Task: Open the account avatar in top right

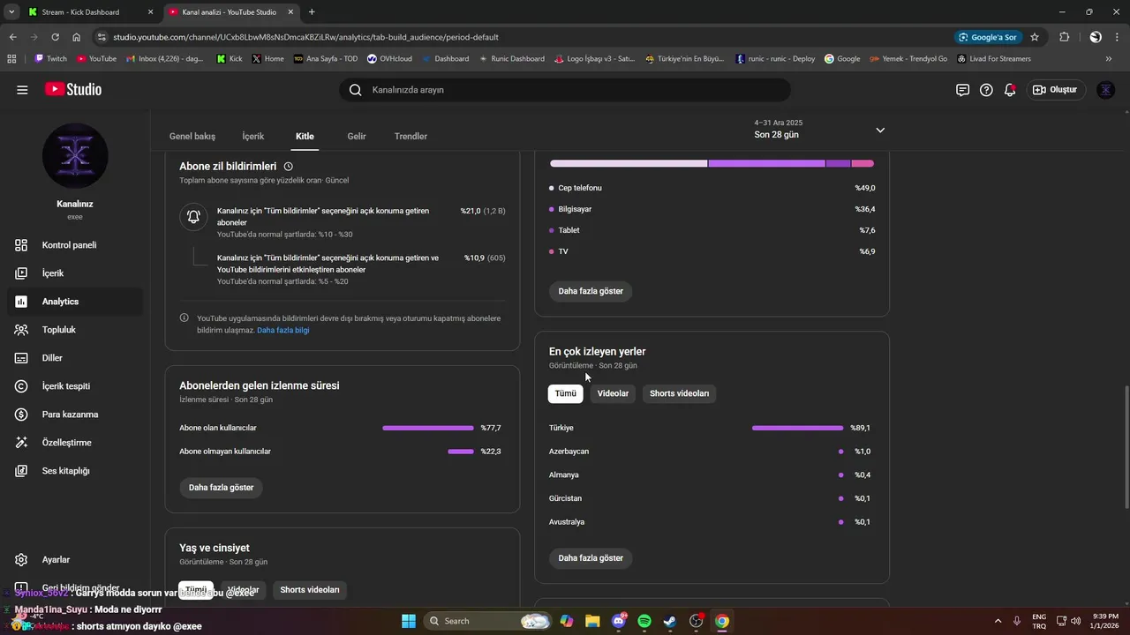Action: (x=1105, y=90)
